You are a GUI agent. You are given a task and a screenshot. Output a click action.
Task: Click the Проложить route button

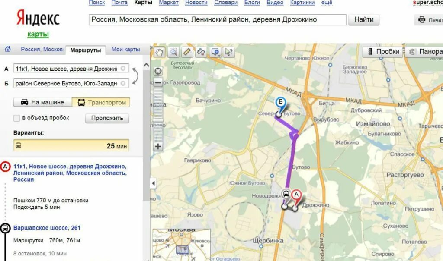[107, 118]
